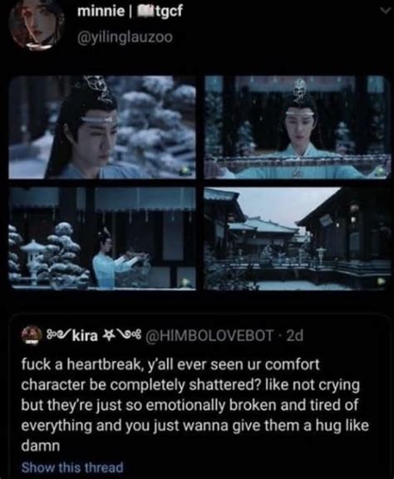This screenshot has height=479, width=394.
Task: Open the top-right guqin player image
Action: 298,127
